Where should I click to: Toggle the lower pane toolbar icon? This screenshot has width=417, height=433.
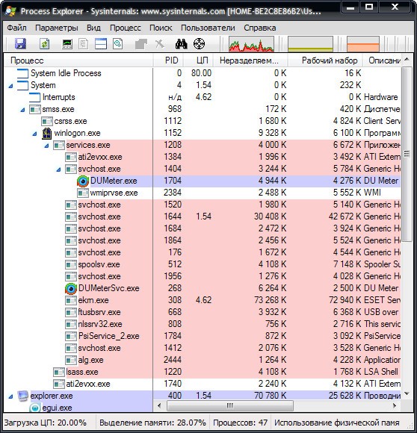pyautogui.click(x=101, y=43)
